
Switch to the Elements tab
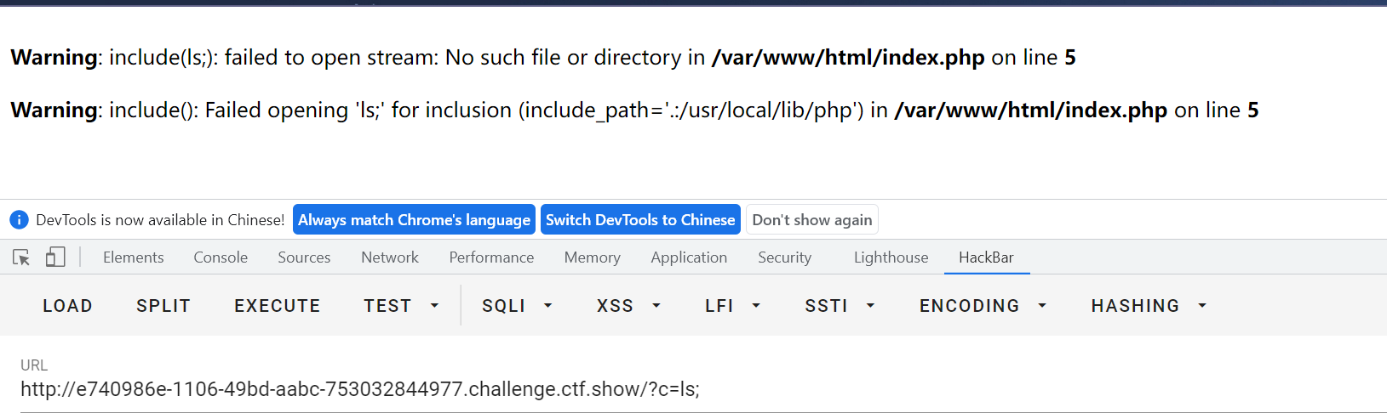pyautogui.click(x=134, y=257)
